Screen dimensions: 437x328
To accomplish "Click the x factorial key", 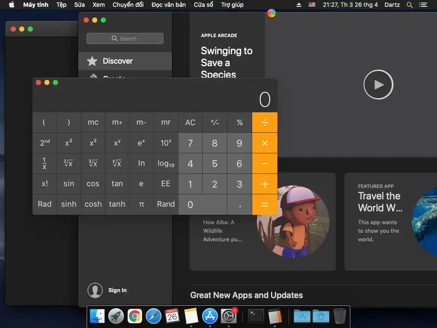I will click(44, 184).
